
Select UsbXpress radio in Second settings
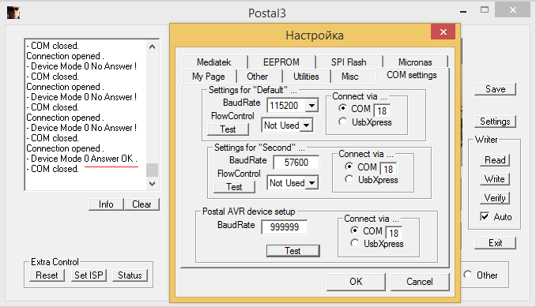(x=349, y=179)
